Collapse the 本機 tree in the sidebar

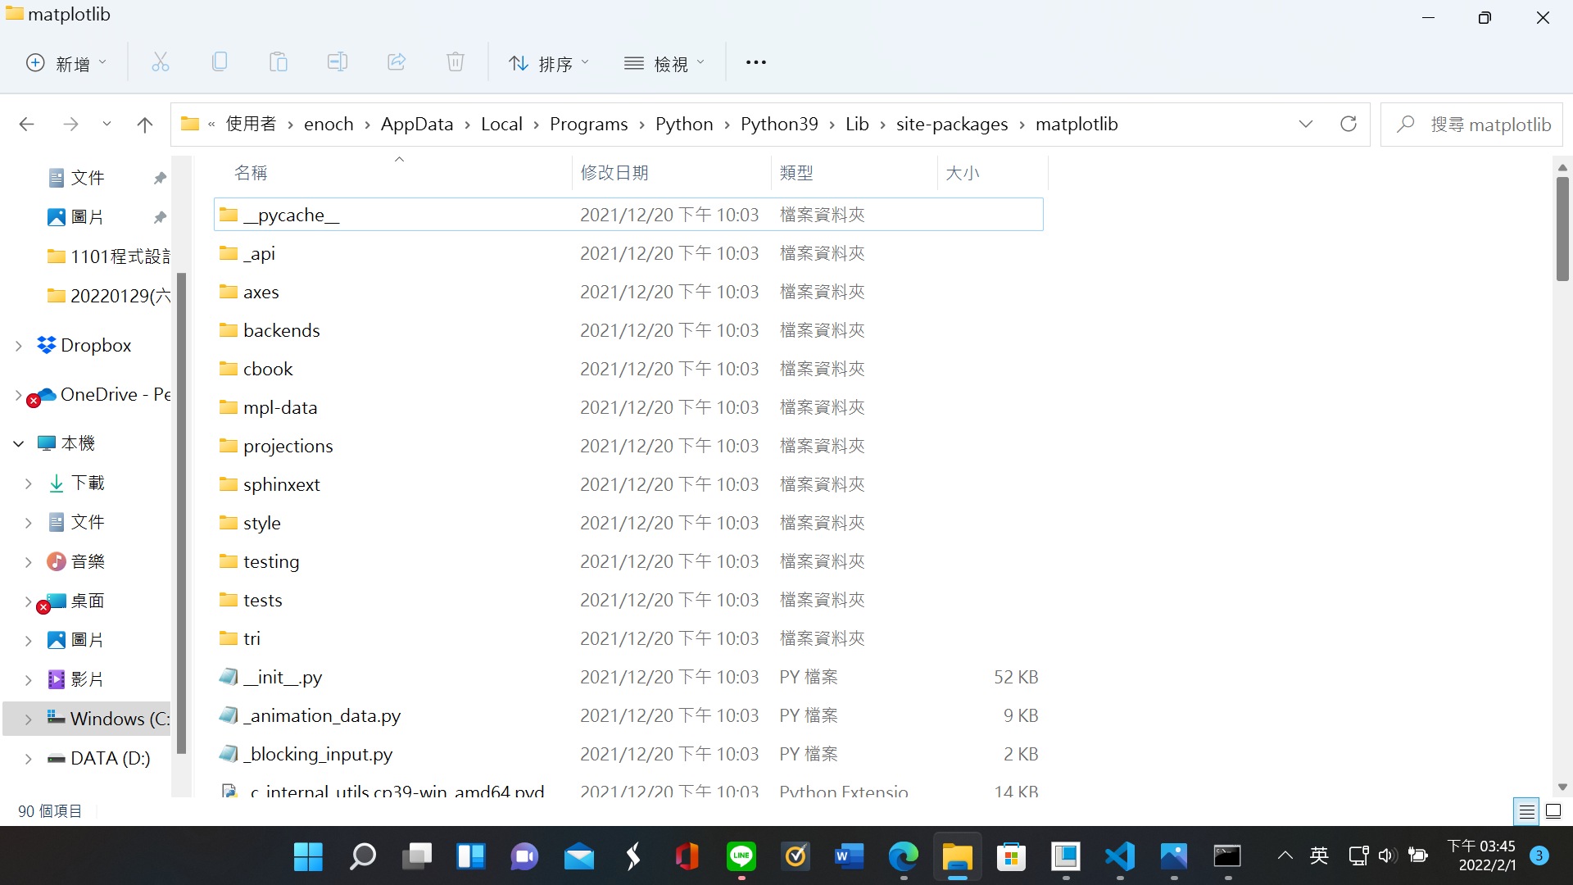(18, 442)
